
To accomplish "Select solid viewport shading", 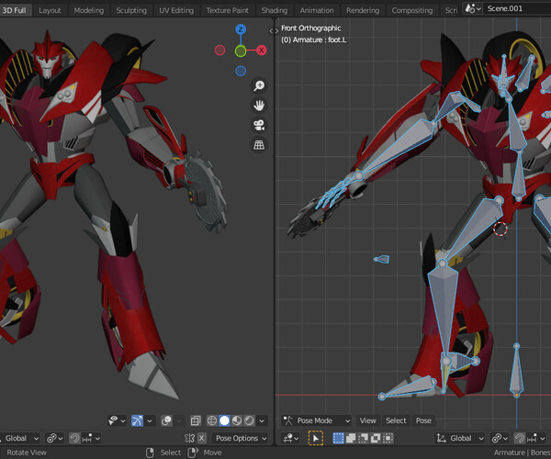I will (225, 420).
